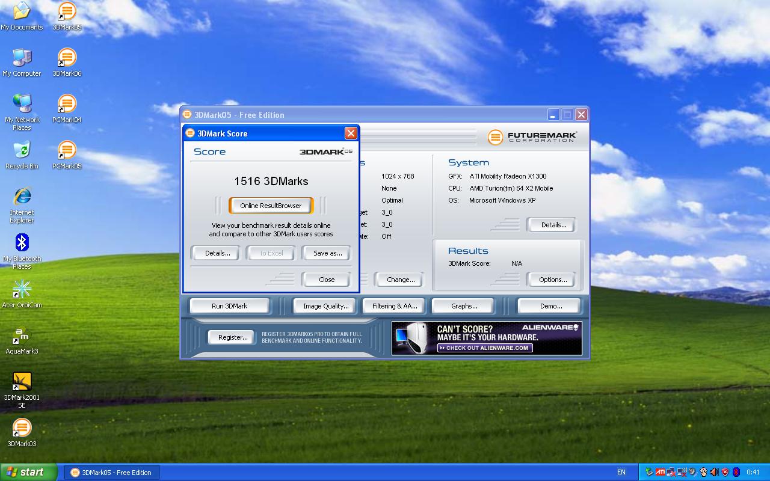Close 3DMark Score dialog with X

pyautogui.click(x=351, y=133)
